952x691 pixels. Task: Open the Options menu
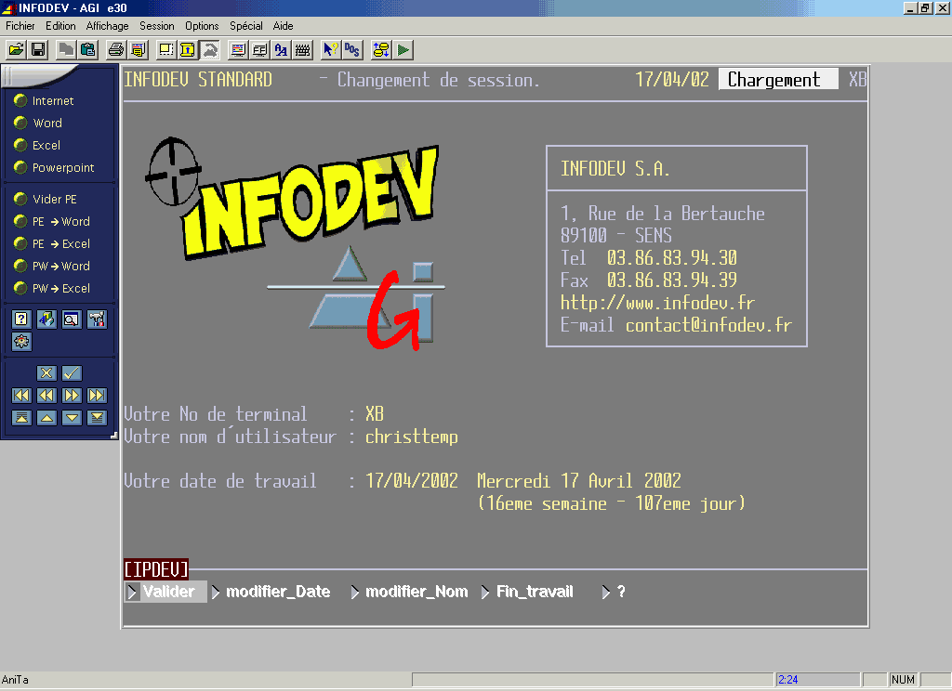point(202,26)
